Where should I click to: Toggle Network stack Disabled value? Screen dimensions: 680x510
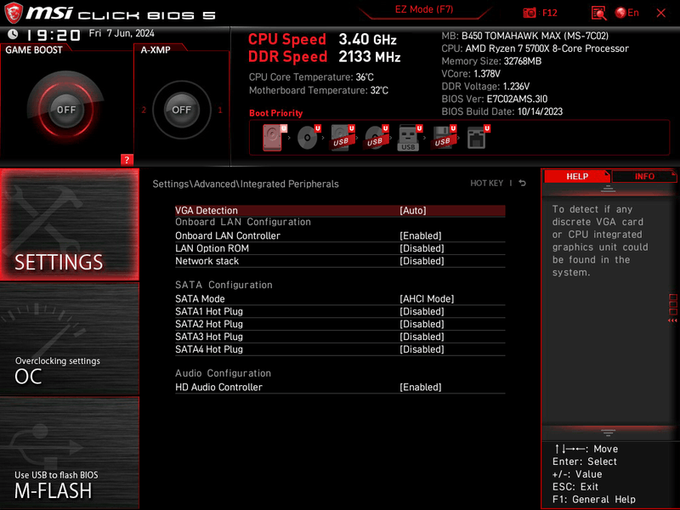[x=422, y=261]
